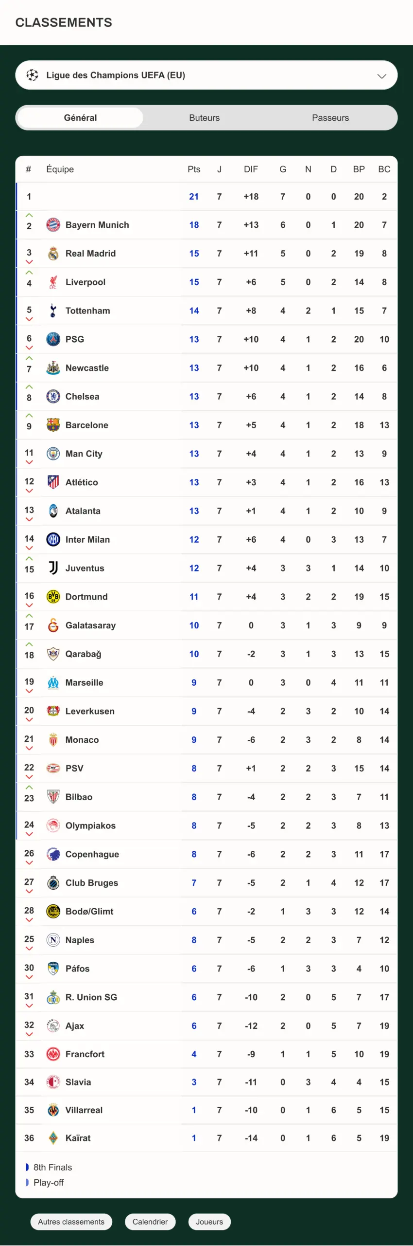Select the Bayern Munich crest
413x1246 pixels.
click(x=53, y=224)
